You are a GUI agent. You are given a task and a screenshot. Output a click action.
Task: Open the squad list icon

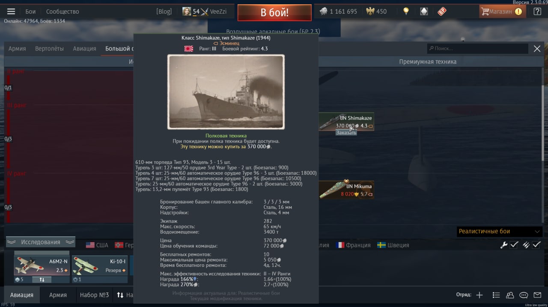coord(496,295)
